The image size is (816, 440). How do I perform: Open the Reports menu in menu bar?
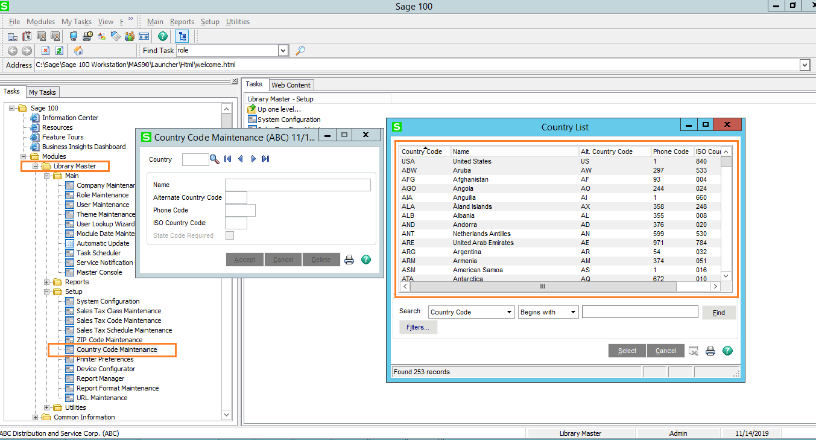click(x=182, y=22)
